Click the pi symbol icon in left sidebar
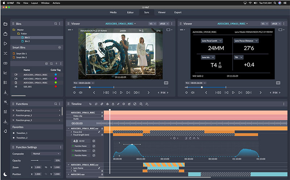 point(5,102)
